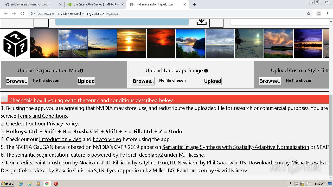Click the volume speaker tray icon
333x187 pixels.
click(x=296, y=184)
